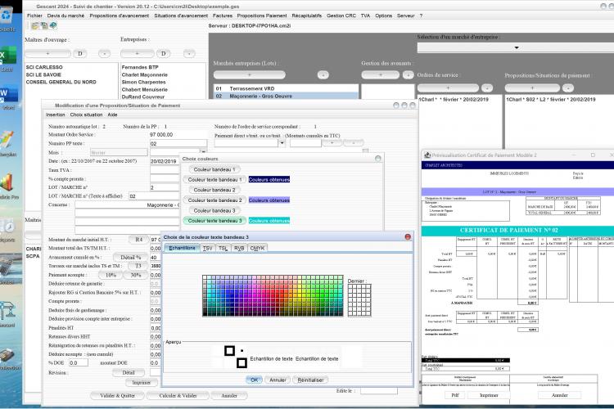
Task: Click the Pdf button in preview window
Action: coord(454,395)
